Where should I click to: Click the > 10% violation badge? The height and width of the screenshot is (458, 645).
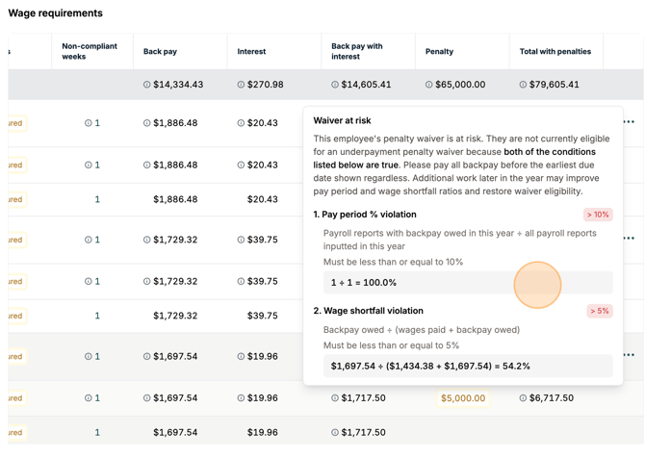598,215
